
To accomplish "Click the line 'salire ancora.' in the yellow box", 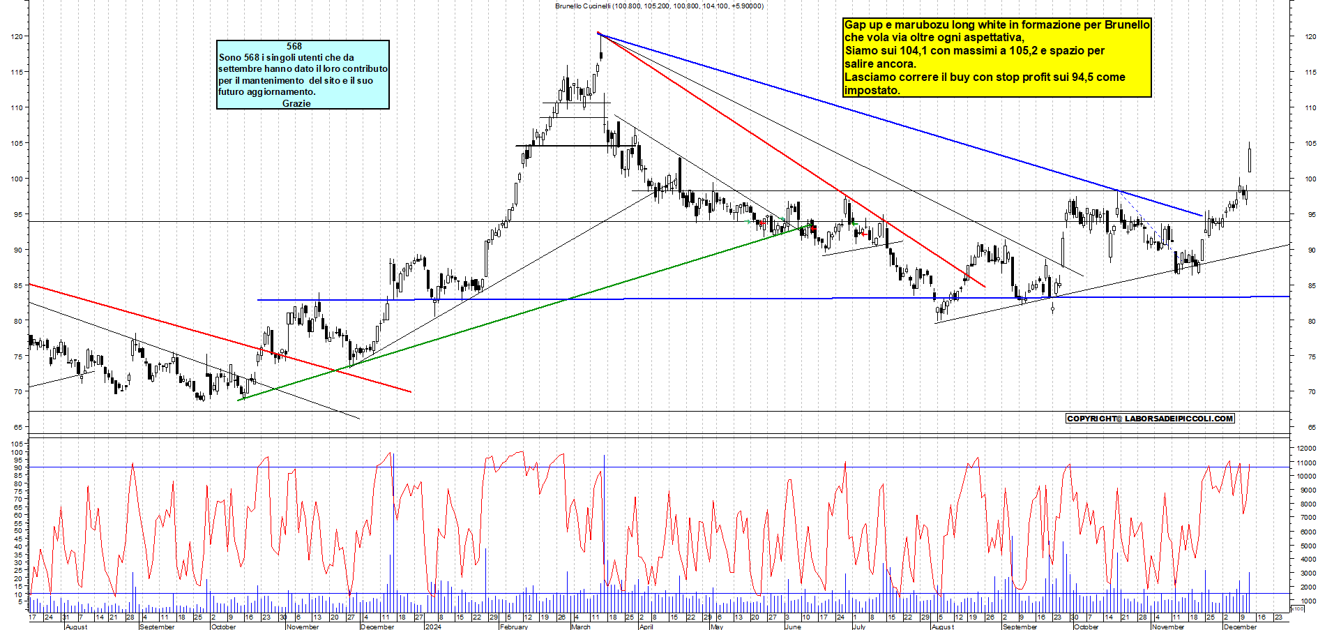I will pyautogui.click(x=881, y=63).
